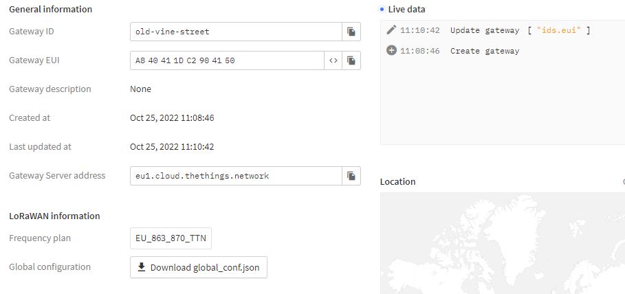Click the blue Live data status dot
This screenshot has width=625, height=294.
[382, 10]
